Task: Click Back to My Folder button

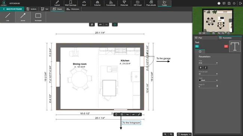Action: coord(12,9)
